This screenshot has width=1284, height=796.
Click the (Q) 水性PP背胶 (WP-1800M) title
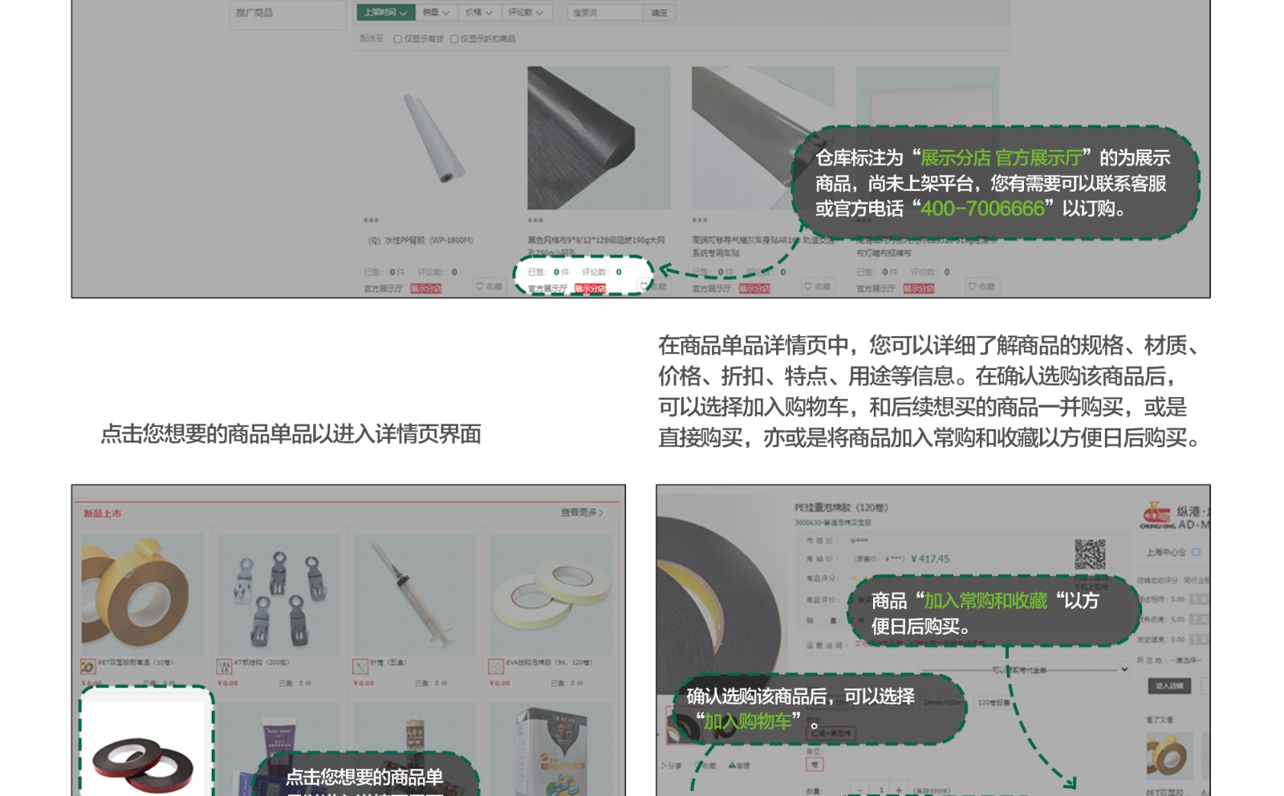click(421, 240)
